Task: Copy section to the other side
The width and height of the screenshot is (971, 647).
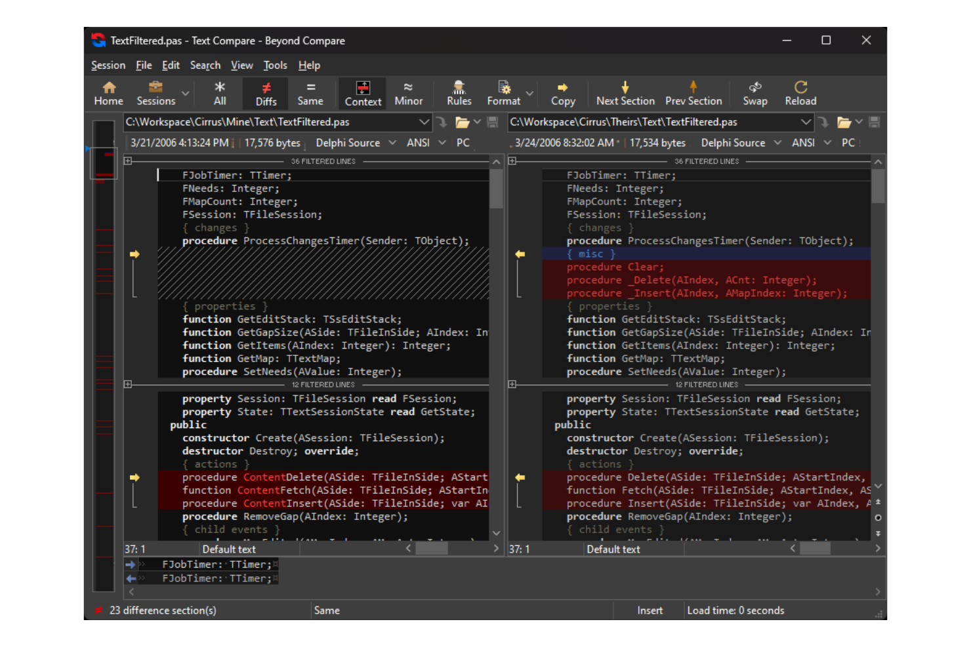Action: (563, 93)
